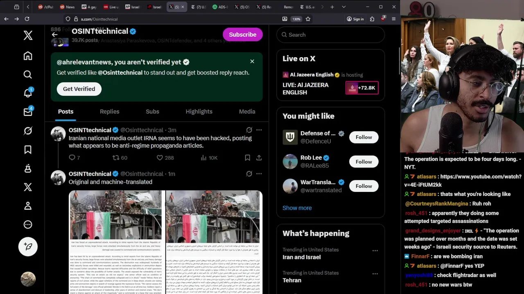
Task: Open Firefox hamburger application menu
Action: point(393,19)
